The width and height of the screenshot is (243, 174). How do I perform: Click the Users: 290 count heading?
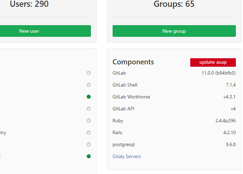pyautogui.click(x=29, y=4)
